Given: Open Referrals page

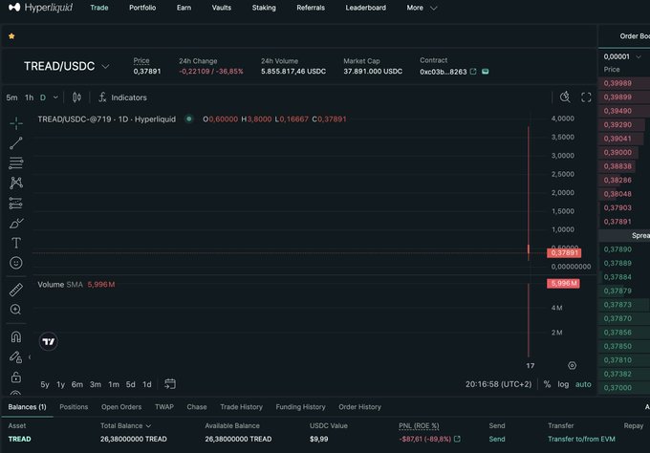Looking at the screenshot, I should pos(311,8).
